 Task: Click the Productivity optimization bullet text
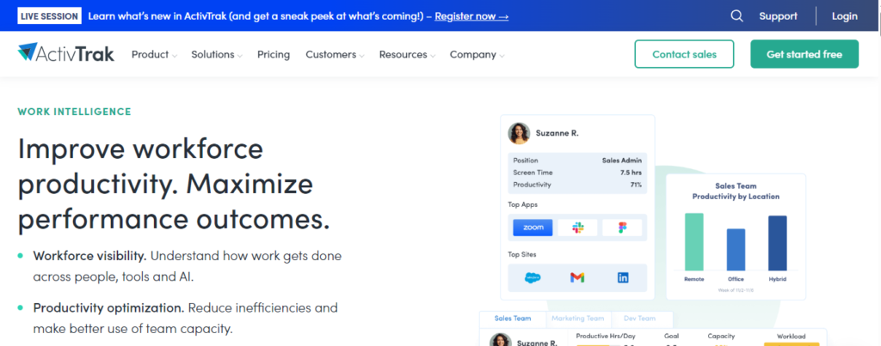[x=186, y=318]
